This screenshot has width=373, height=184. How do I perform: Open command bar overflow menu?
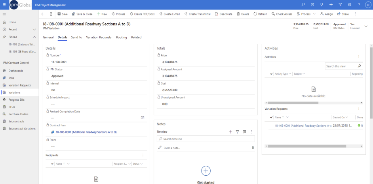click(x=355, y=14)
